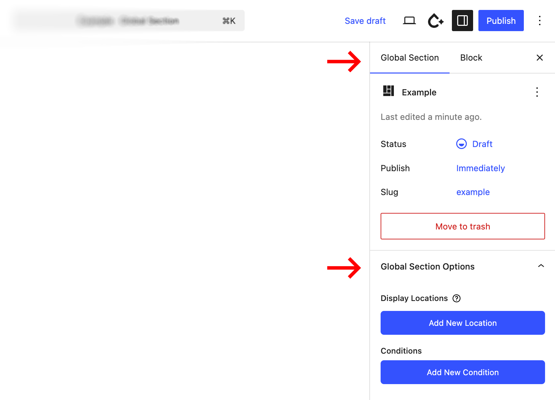Open the Immediately publish date picker
The height and width of the screenshot is (400, 555).
point(480,168)
